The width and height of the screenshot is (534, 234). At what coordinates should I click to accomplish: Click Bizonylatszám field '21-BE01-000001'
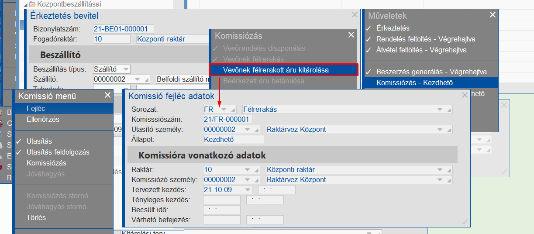[x=124, y=29]
